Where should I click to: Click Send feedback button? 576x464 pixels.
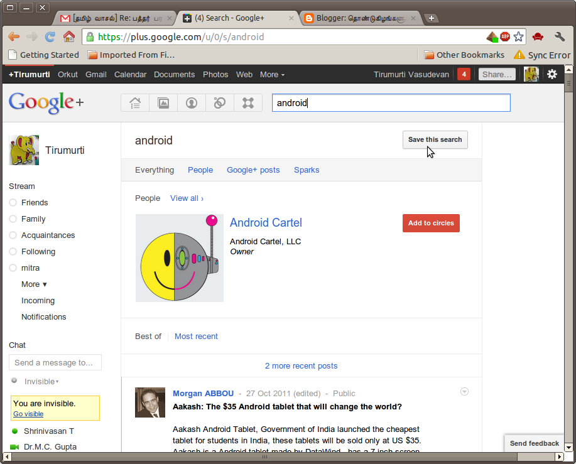pyautogui.click(x=534, y=443)
